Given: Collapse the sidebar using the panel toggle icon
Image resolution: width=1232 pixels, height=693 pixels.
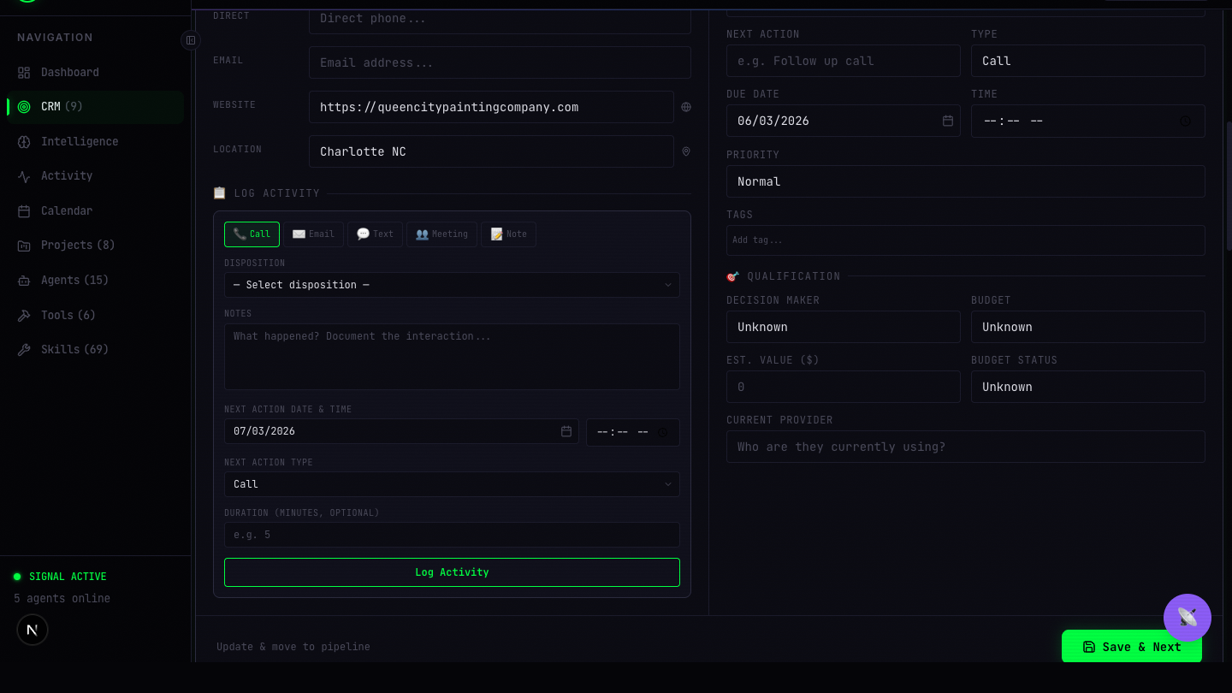Looking at the screenshot, I should click(191, 40).
